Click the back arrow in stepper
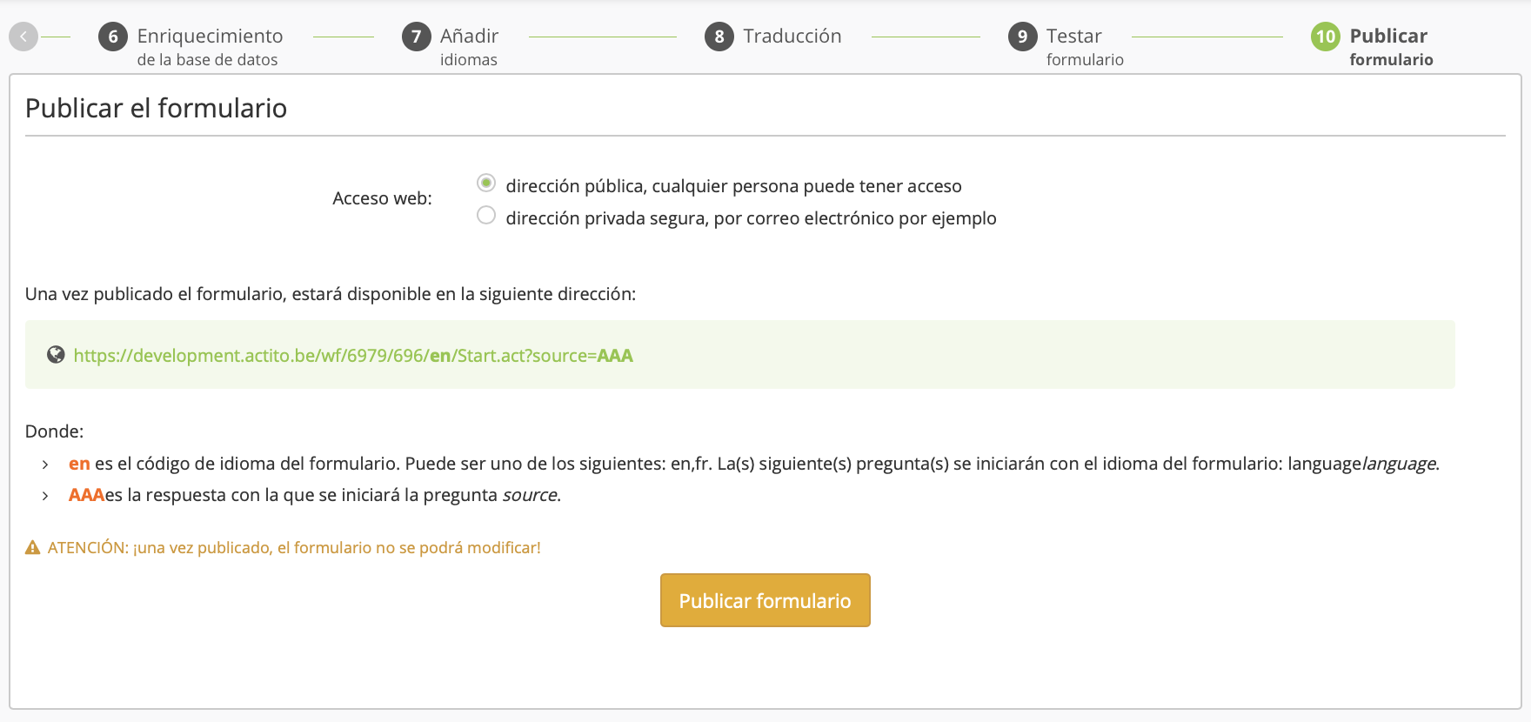Screen dimensions: 1531x722 (x=23, y=37)
